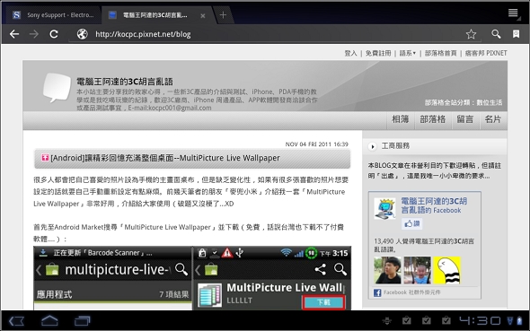Tap the Recent Apps button in system bar
The width and height of the screenshot is (530, 331).
click(x=82, y=320)
